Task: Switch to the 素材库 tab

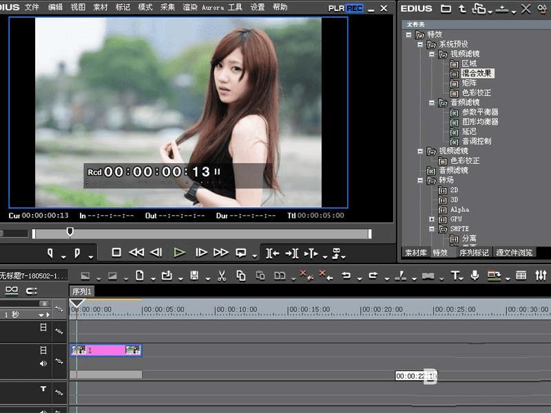Action: coord(416,253)
